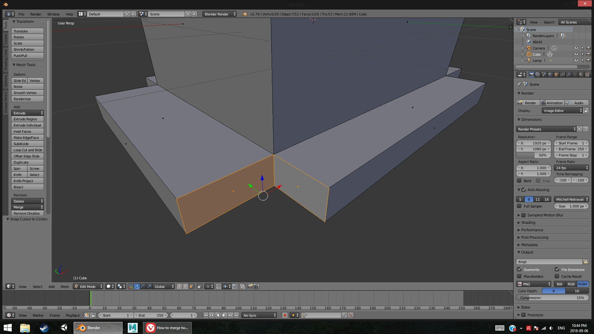Open the Modifiers wrench properties tab

point(569,75)
